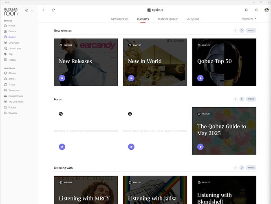
Task: Open the New in World playlist card
Action: 155,62
